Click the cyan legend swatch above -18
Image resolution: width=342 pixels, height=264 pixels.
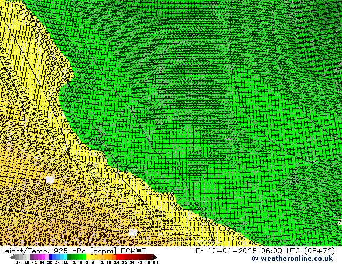click(x=65, y=257)
